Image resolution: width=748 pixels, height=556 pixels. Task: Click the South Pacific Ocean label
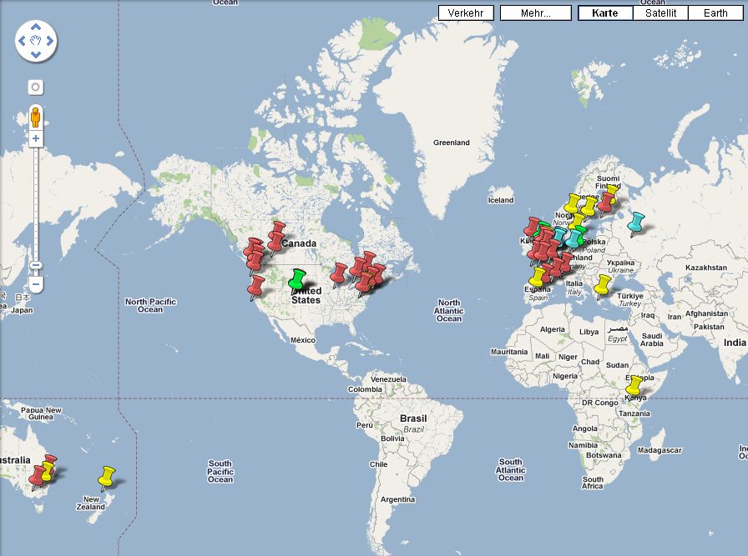(x=220, y=472)
